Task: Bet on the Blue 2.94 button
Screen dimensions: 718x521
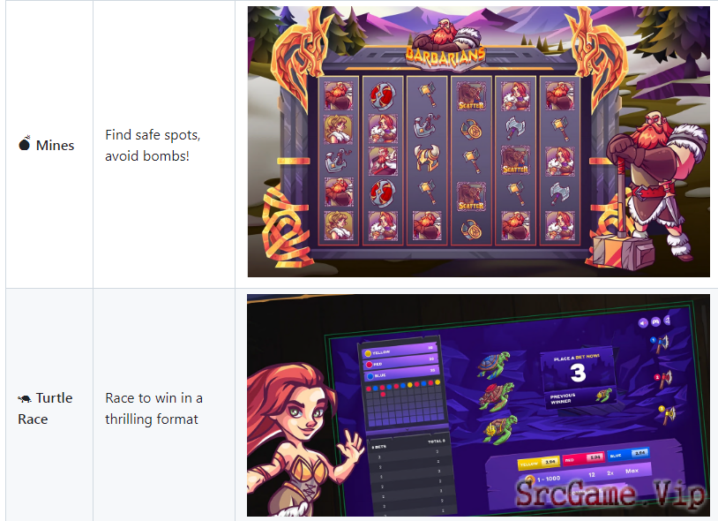Action: (x=628, y=454)
